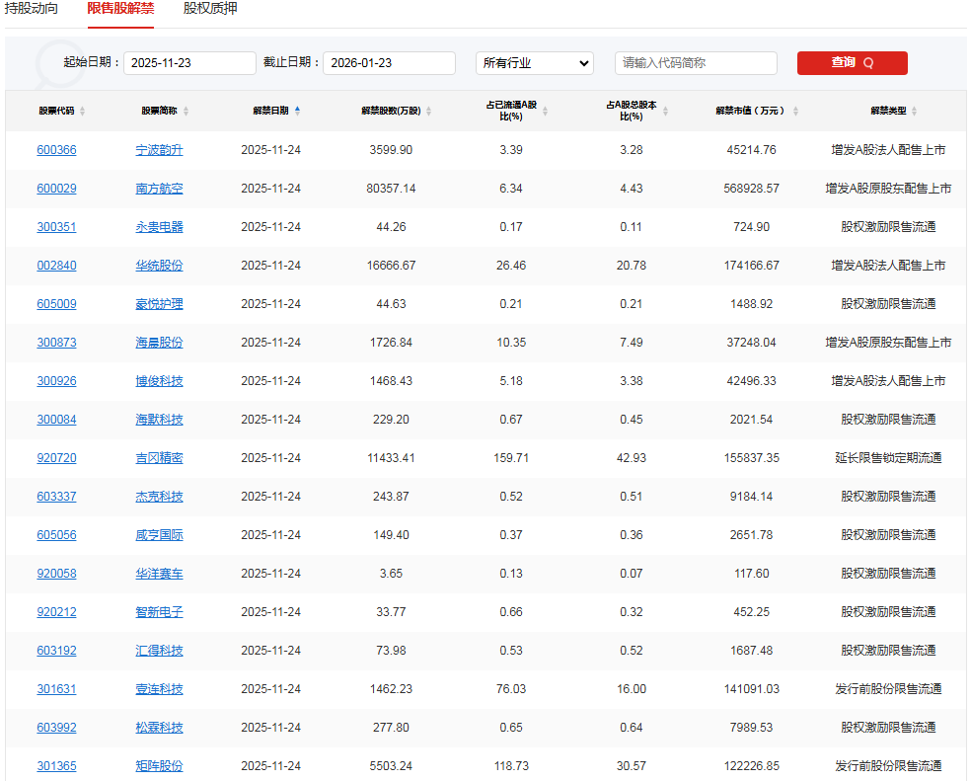Screen dimensions: 970x781
Task: Toggle the ascending sort arrow on 解禁日期
Action: point(299,110)
